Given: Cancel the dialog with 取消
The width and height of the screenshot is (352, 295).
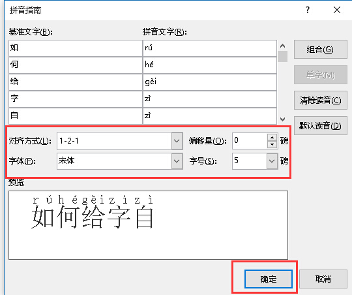Looking at the screenshot, I should (x=323, y=279).
